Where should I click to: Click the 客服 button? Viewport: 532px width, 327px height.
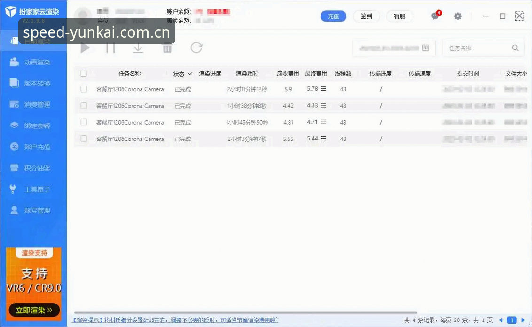coord(399,16)
